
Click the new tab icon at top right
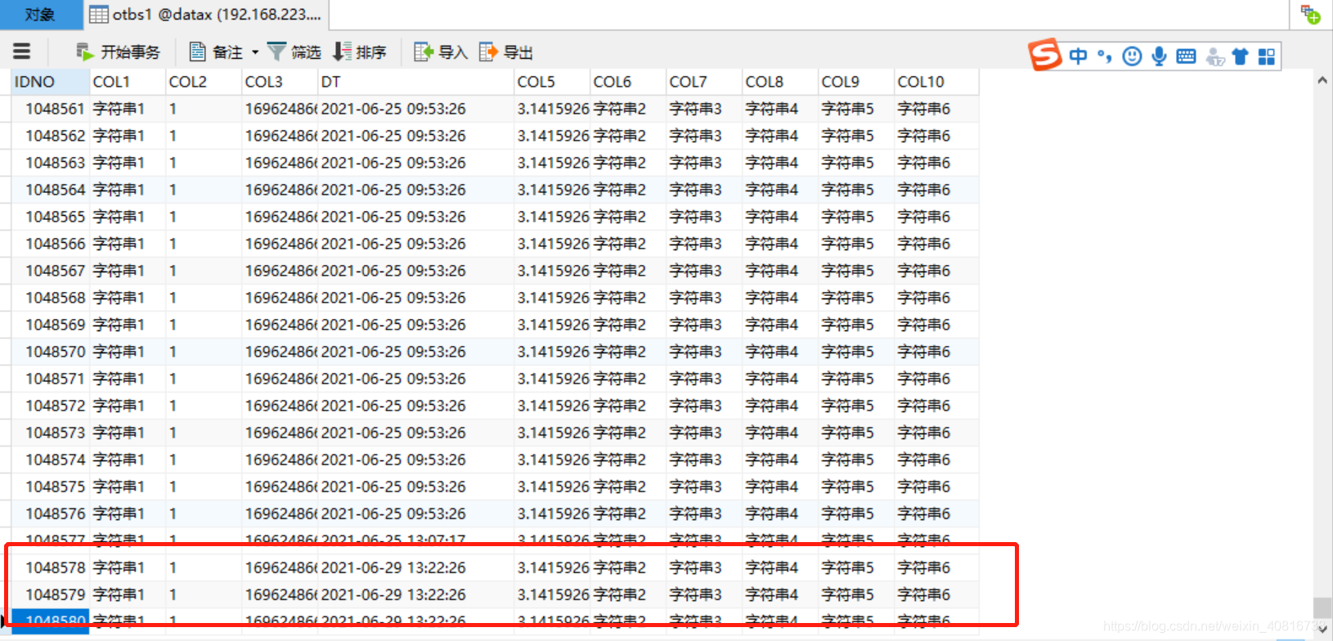pos(1311,14)
